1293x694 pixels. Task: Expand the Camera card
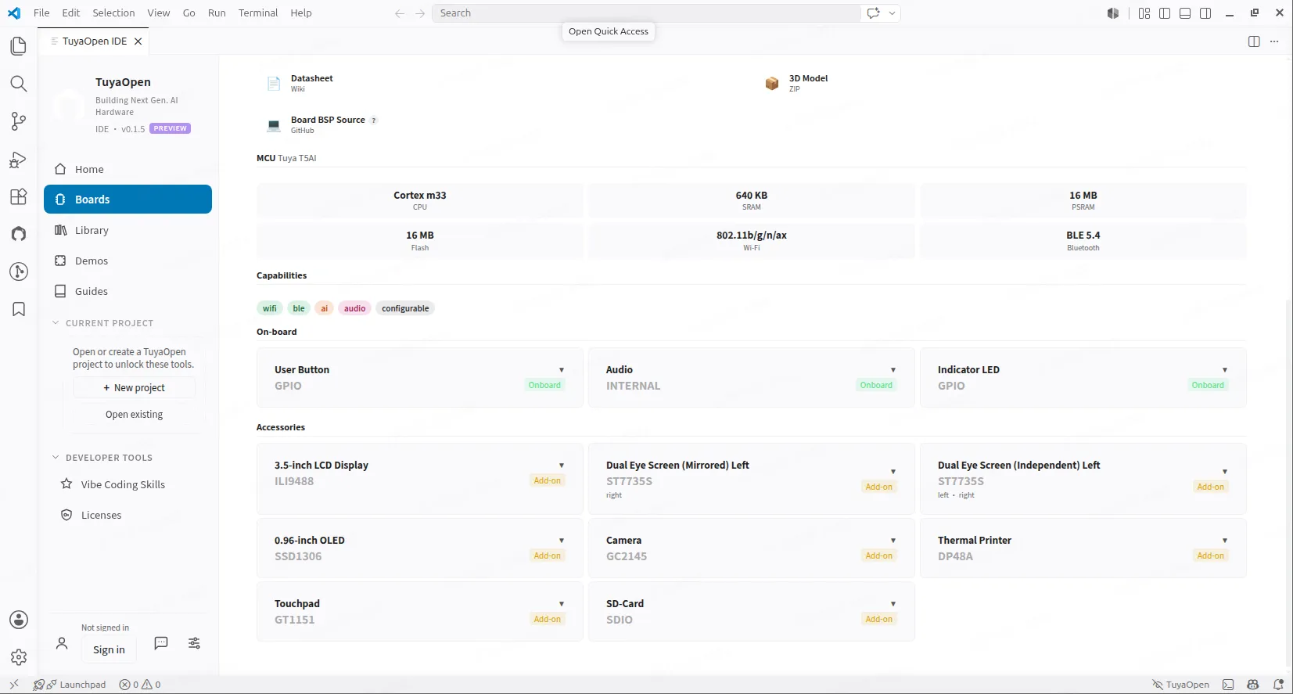(x=893, y=541)
